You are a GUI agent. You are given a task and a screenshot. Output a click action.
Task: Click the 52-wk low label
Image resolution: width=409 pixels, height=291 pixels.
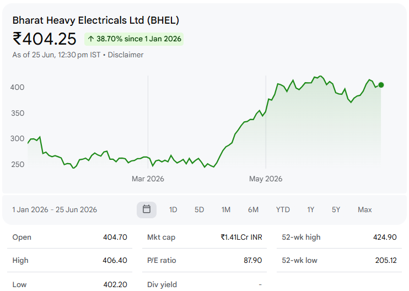[x=299, y=260]
